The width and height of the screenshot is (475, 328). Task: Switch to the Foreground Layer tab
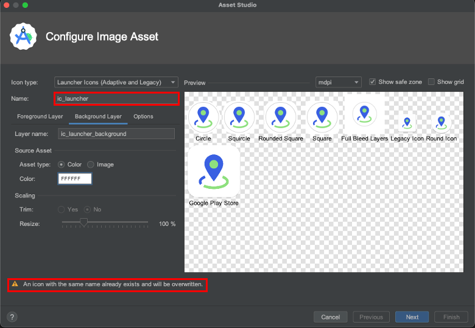(40, 117)
